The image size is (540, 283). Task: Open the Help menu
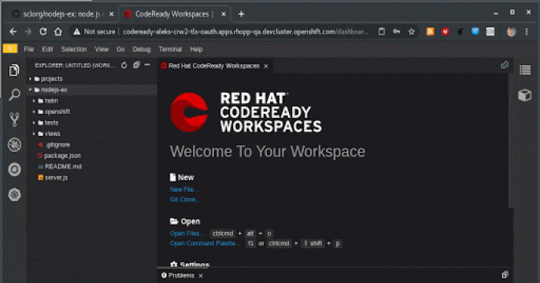click(196, 50)
